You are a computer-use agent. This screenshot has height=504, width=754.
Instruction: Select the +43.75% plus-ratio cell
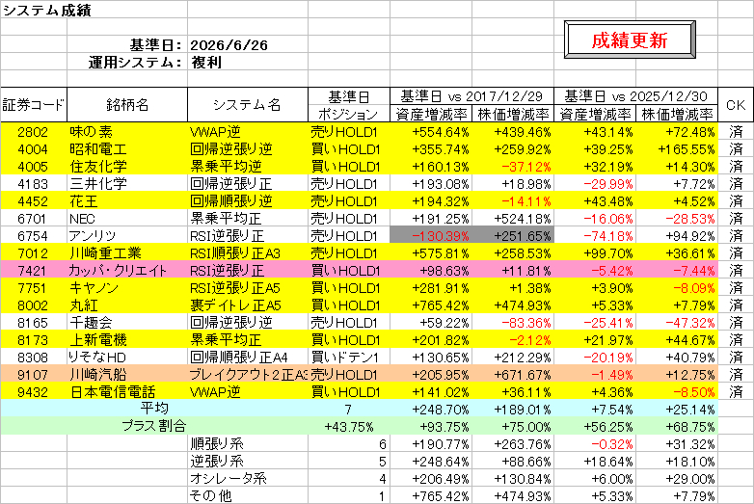[x=349, y=426]
